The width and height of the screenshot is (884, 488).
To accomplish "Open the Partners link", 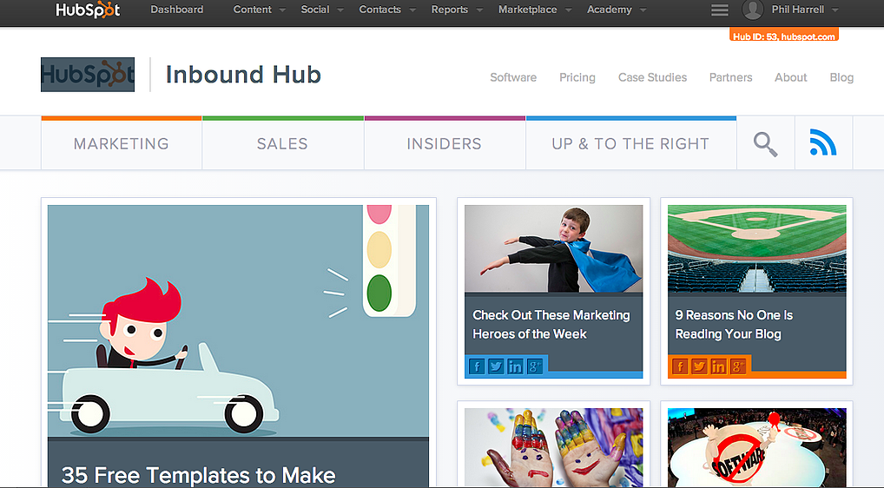I will pyautogui.click(x=730, y=77).
